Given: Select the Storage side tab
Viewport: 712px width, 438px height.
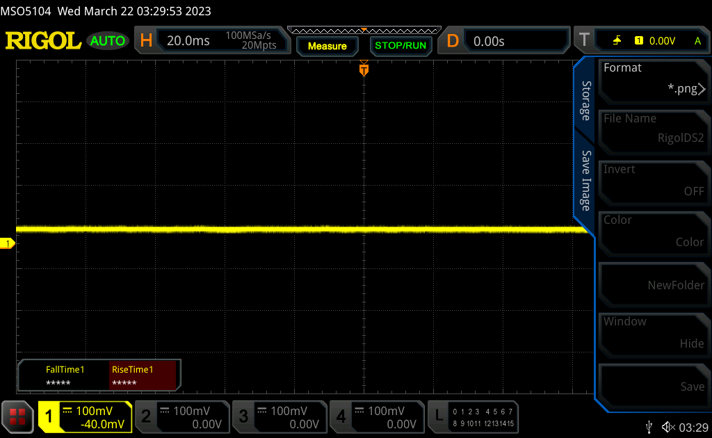Looking at the screenshot, I should click(585, 101).
